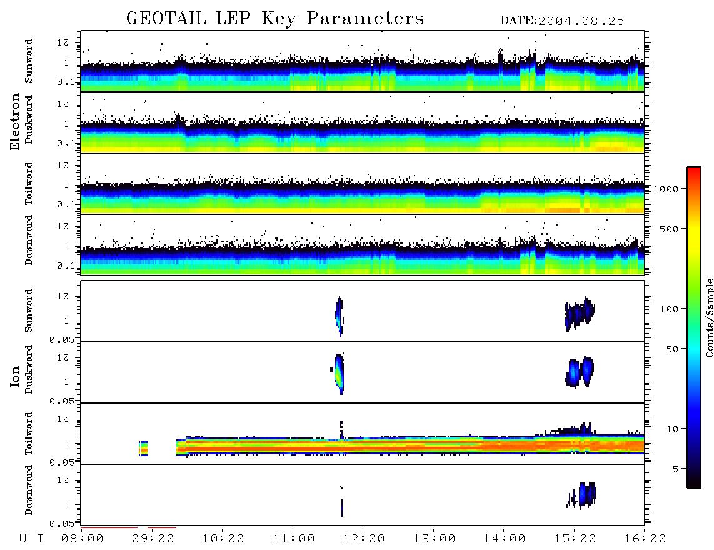The image size is (714, 550).
Task: Select the "09:00" time tick label
Action: [x=153, y=539]
